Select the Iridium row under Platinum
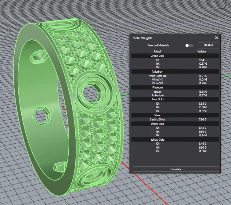 [157, 92]
